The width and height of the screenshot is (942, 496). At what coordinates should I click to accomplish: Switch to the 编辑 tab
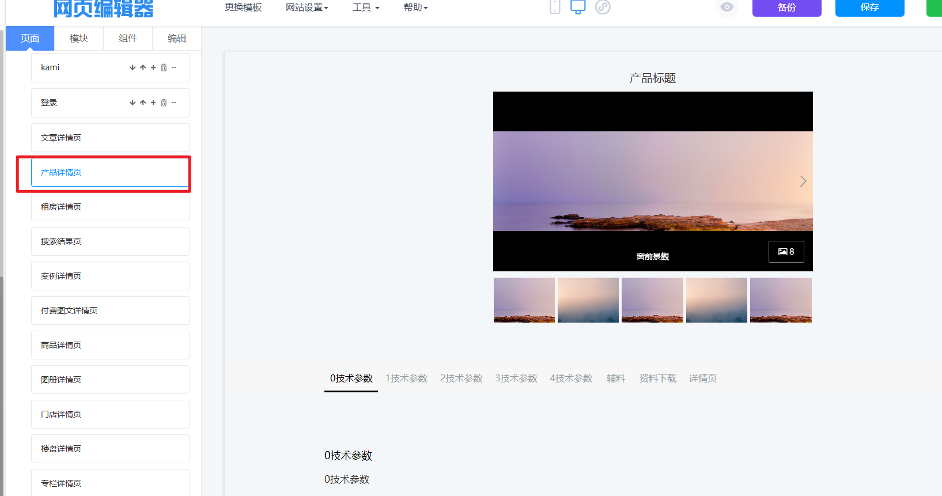tap(177, 39)
